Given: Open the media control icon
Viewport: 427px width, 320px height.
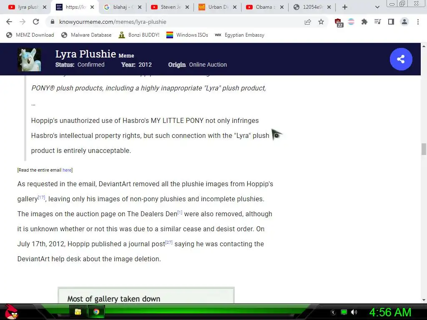Looking at the screenshot, I should tap(377, 22).
